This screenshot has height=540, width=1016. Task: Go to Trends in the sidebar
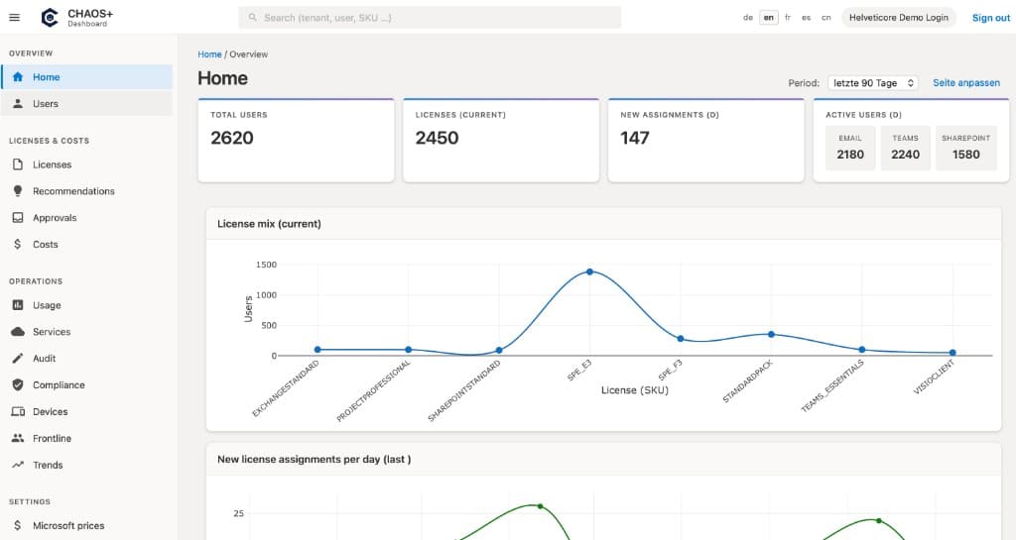[48, 465]
